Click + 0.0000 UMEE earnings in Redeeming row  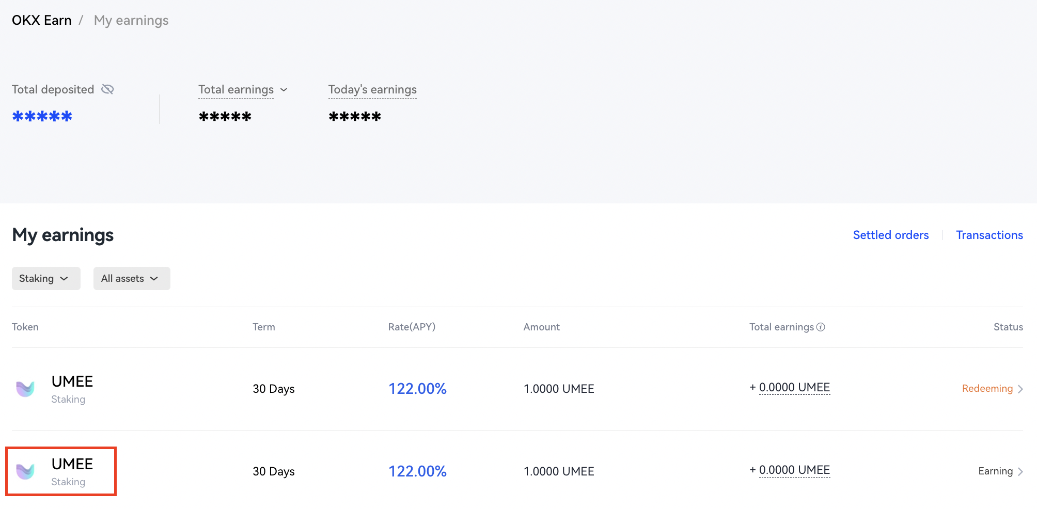(x=790, y=388)
